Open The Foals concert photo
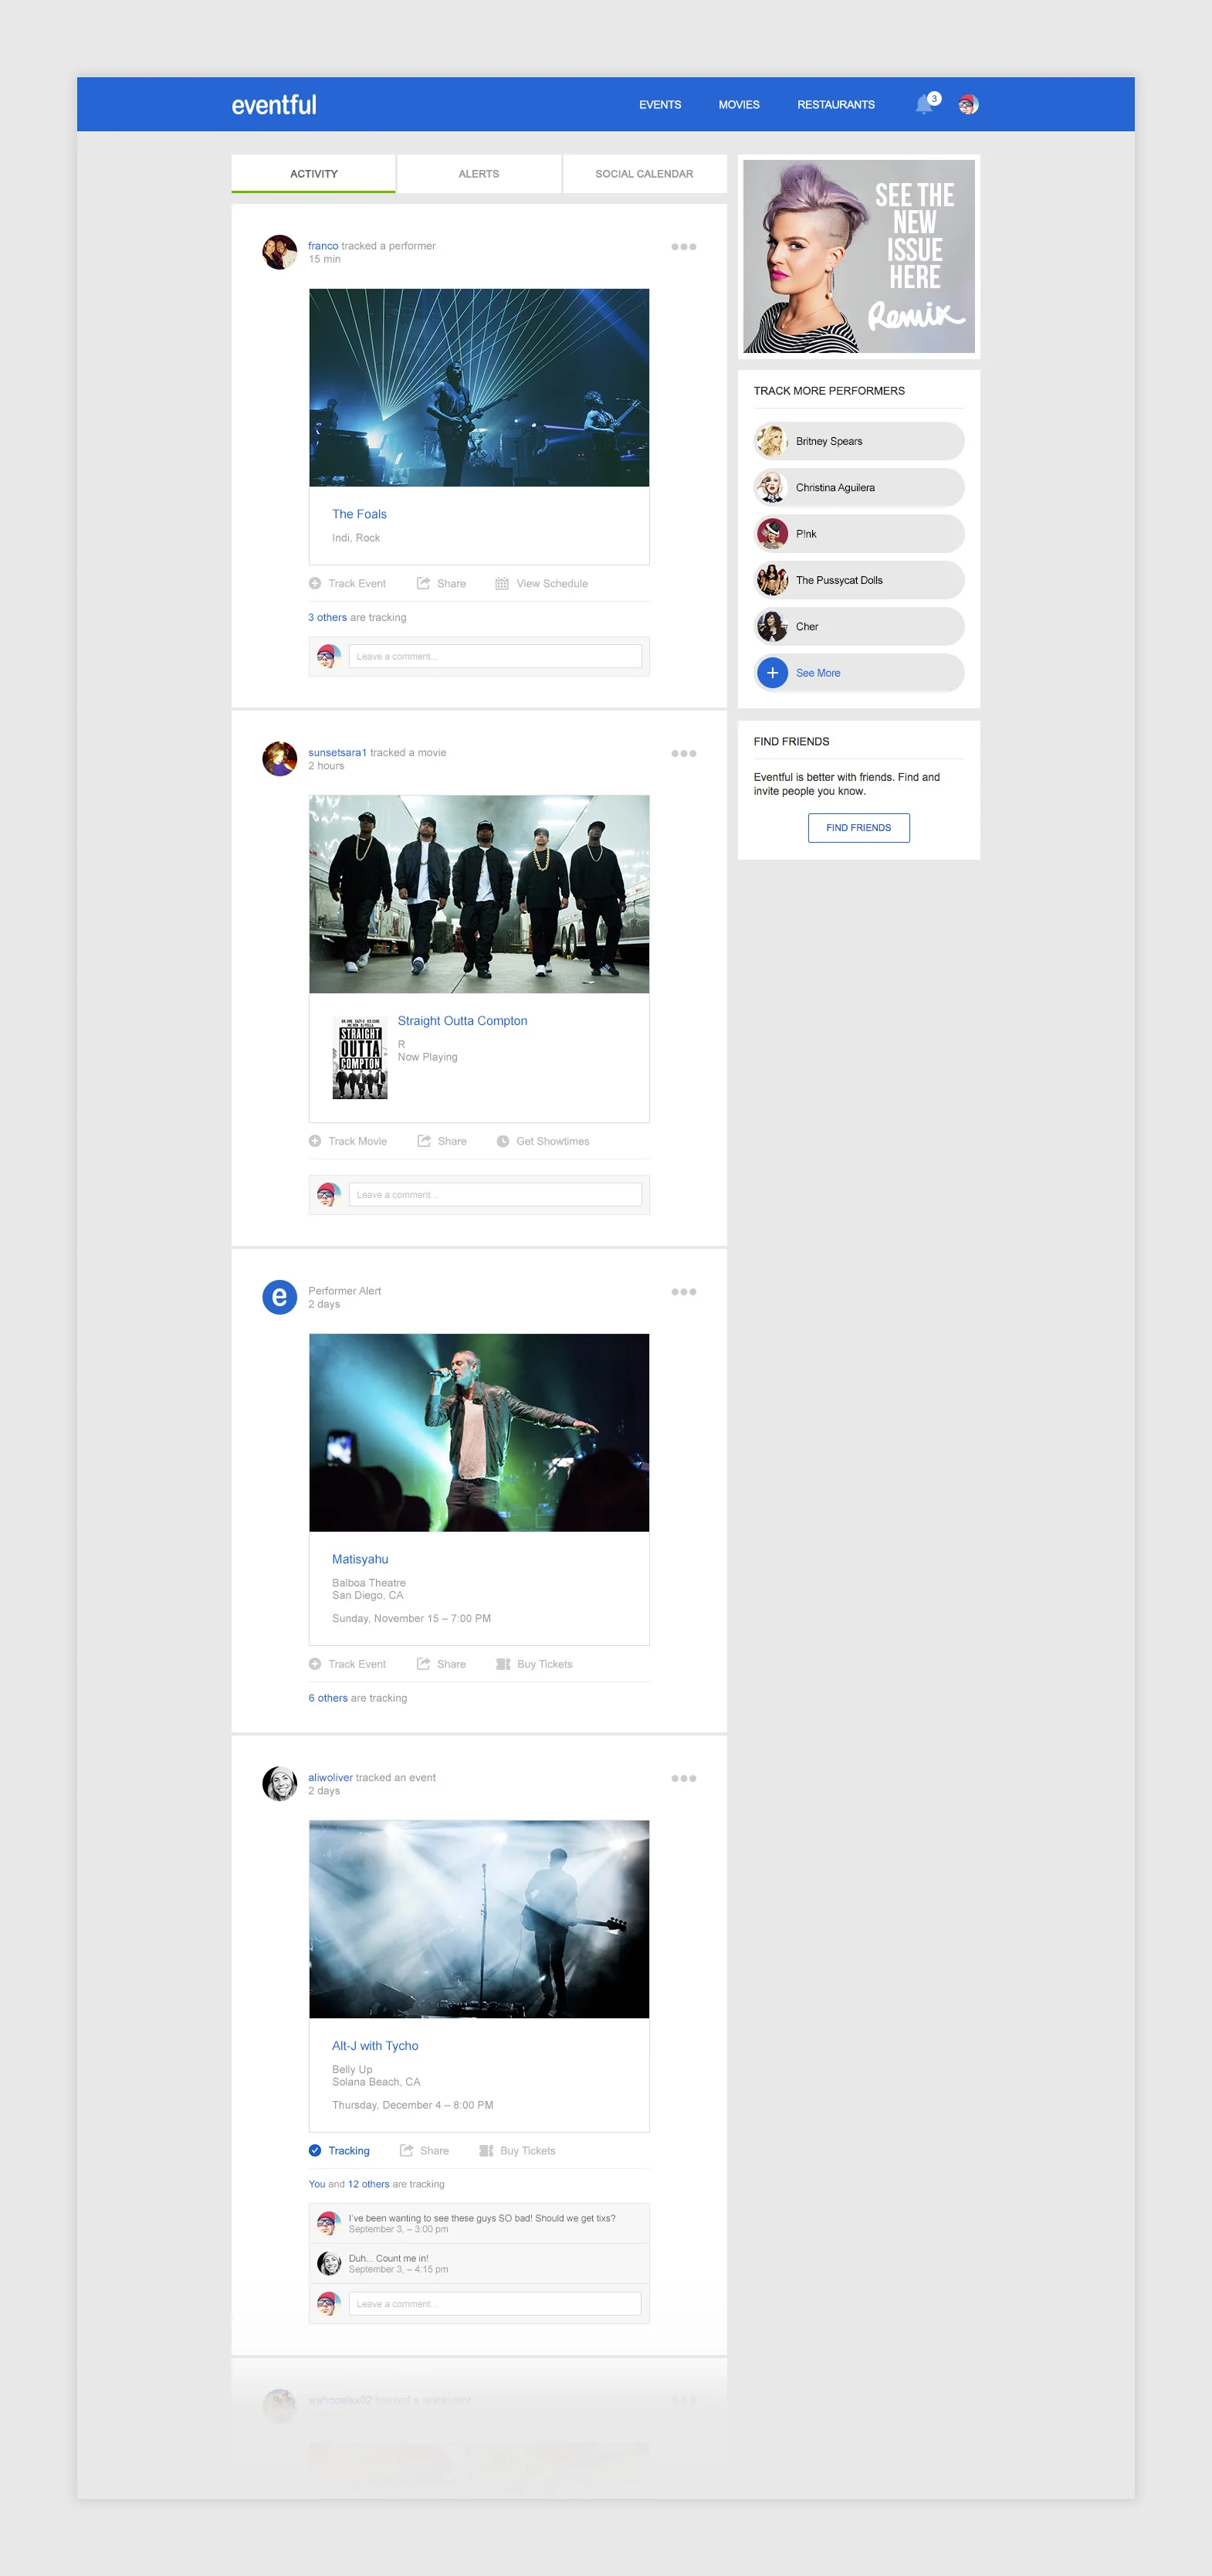Image resolution: width=1212 pixels, height=2576 pixels. click(x=479, y=388)
